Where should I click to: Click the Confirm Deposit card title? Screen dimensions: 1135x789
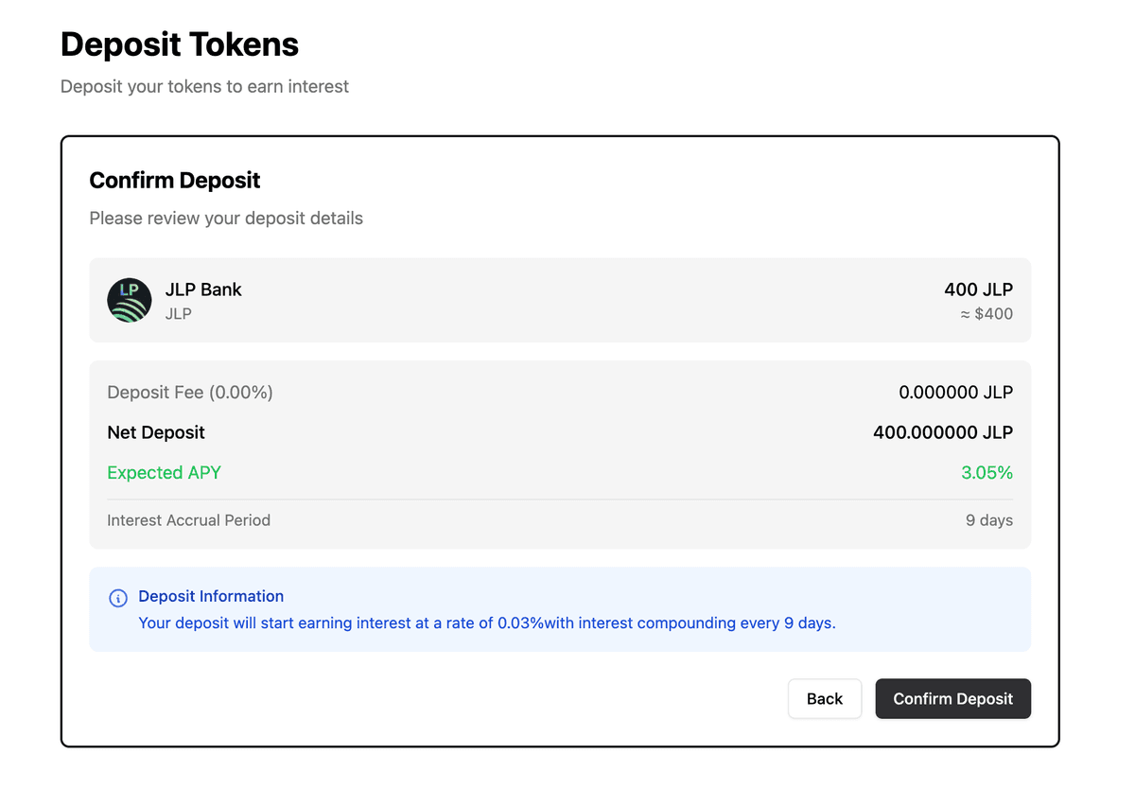point(175,181)
